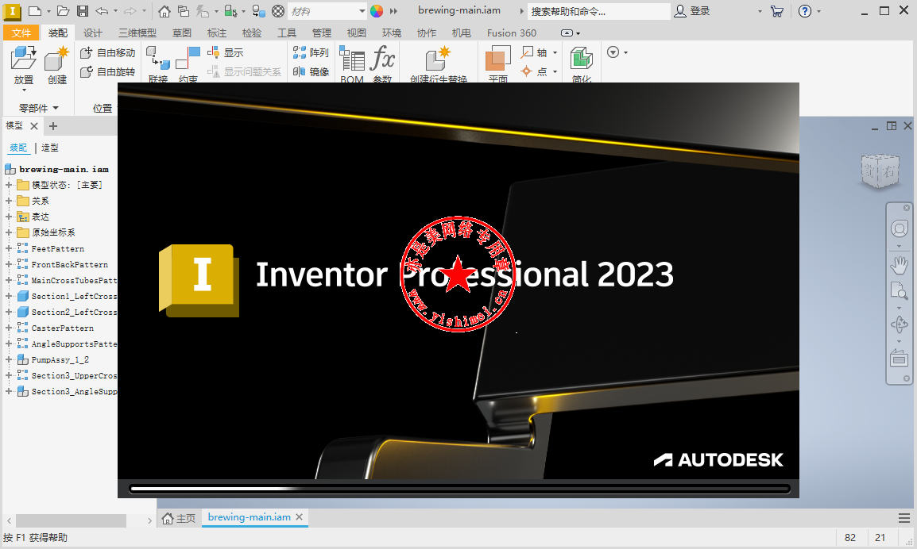
Task: Click the Pattern (阵列) tool
Action: (311, 52)
